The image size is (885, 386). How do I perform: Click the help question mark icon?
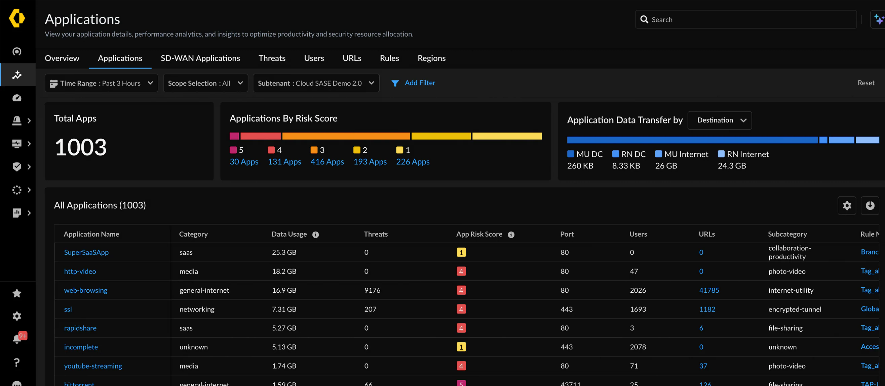pyautogui.click(x=16, y=362)
